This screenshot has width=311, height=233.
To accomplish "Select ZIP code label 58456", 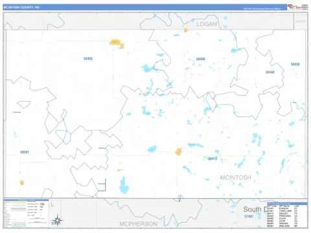I will click(x=295, y=64).
